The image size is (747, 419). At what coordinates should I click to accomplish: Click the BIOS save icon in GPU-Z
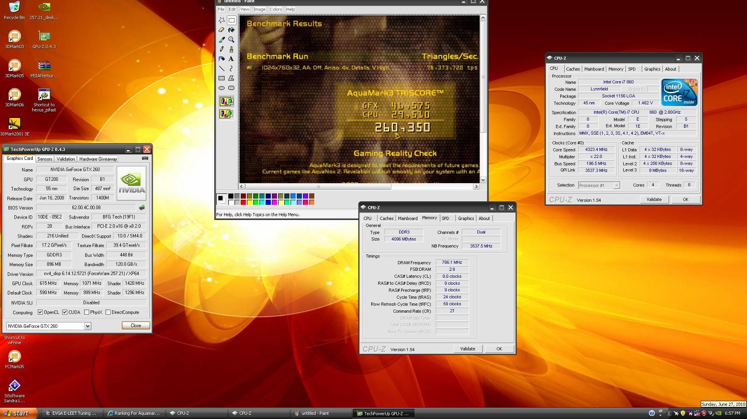[142, 207]
